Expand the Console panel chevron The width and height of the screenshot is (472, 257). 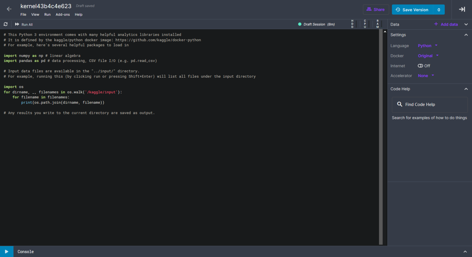[x=465, y=252]
